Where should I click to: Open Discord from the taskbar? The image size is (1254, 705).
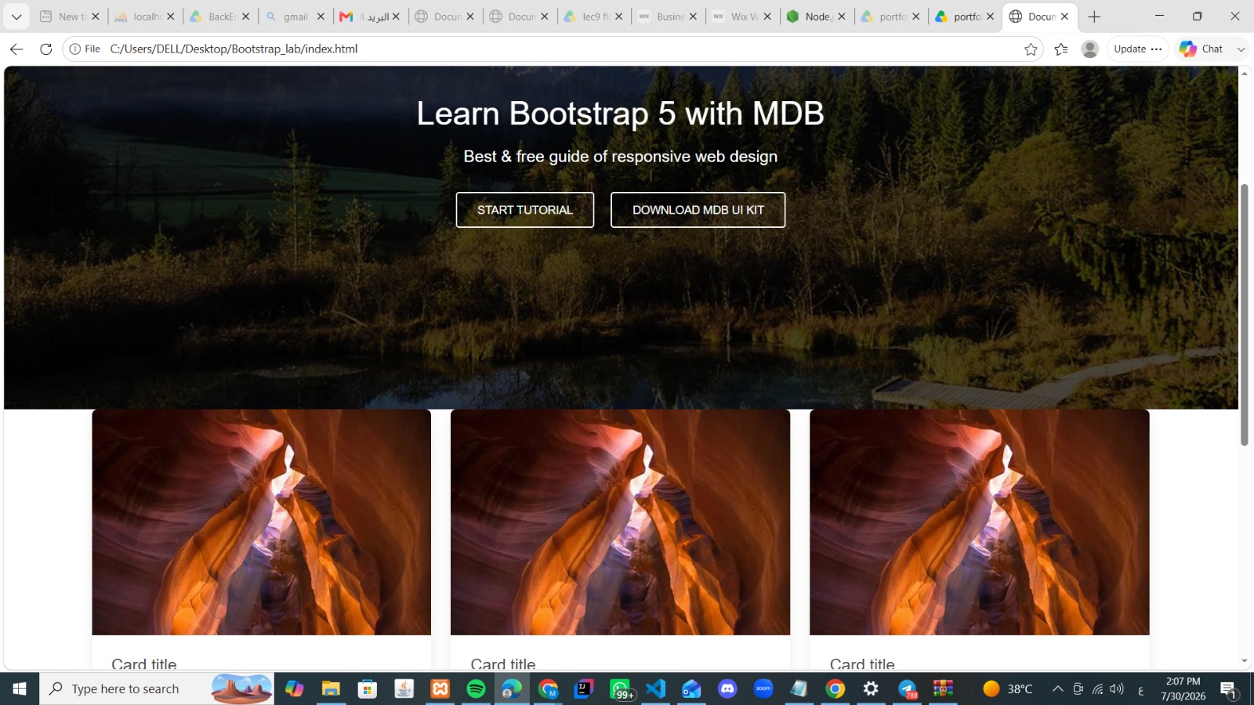pos(727,689)
